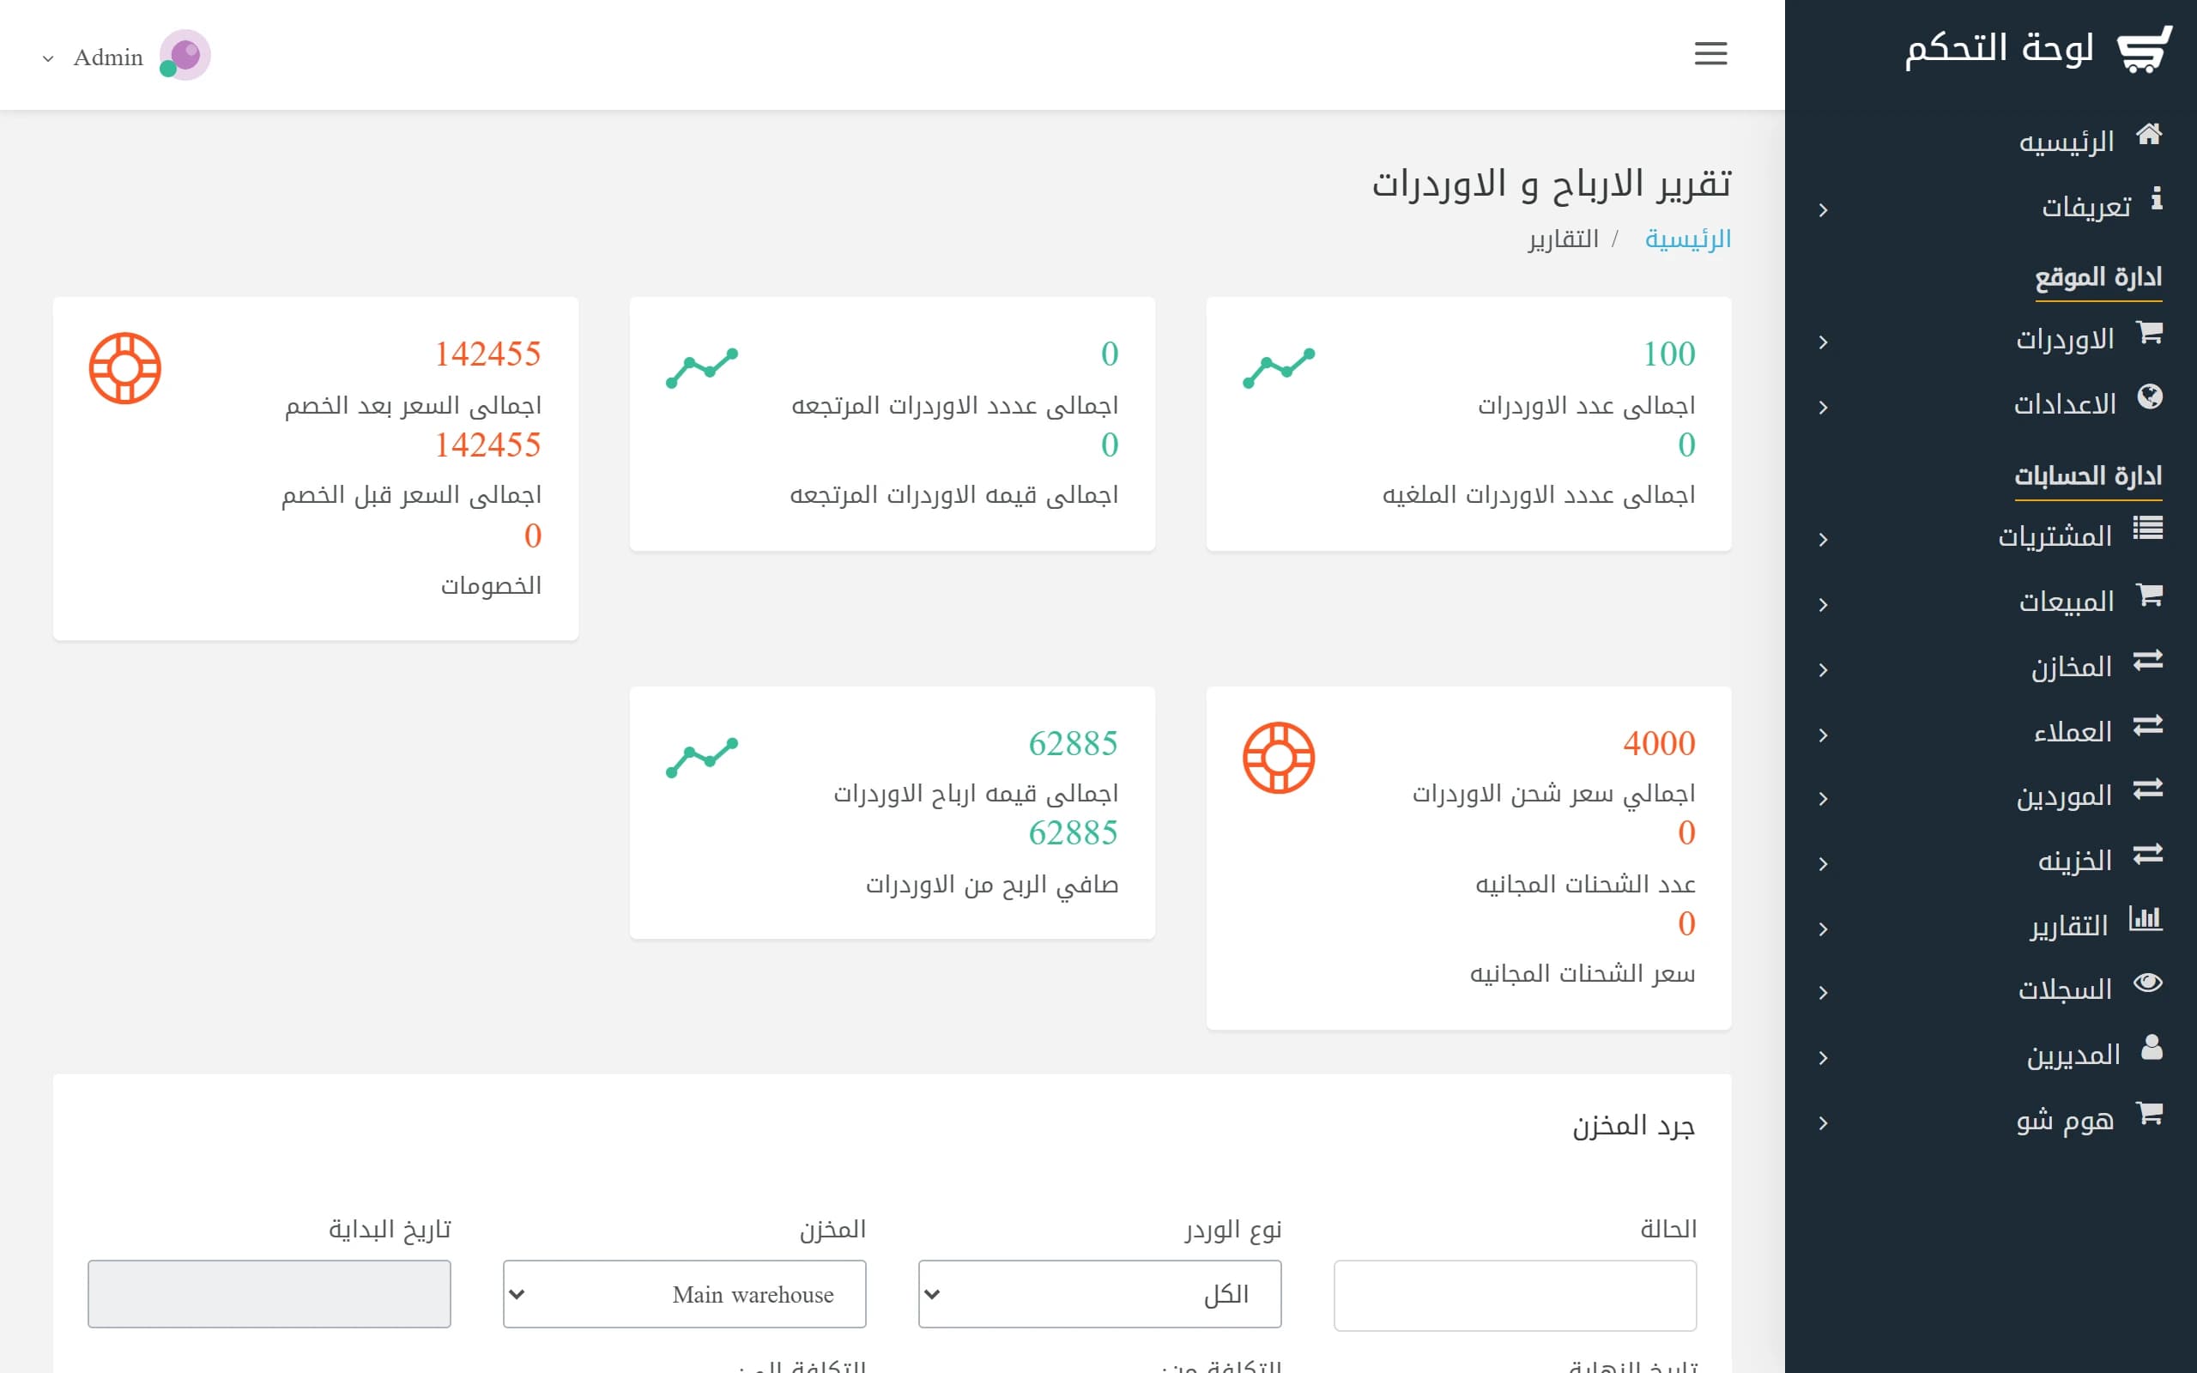This screenshot has width=2197, height=1373.
Task: Click the chart icon in total orders card
Action: (x=1278, y=368)
